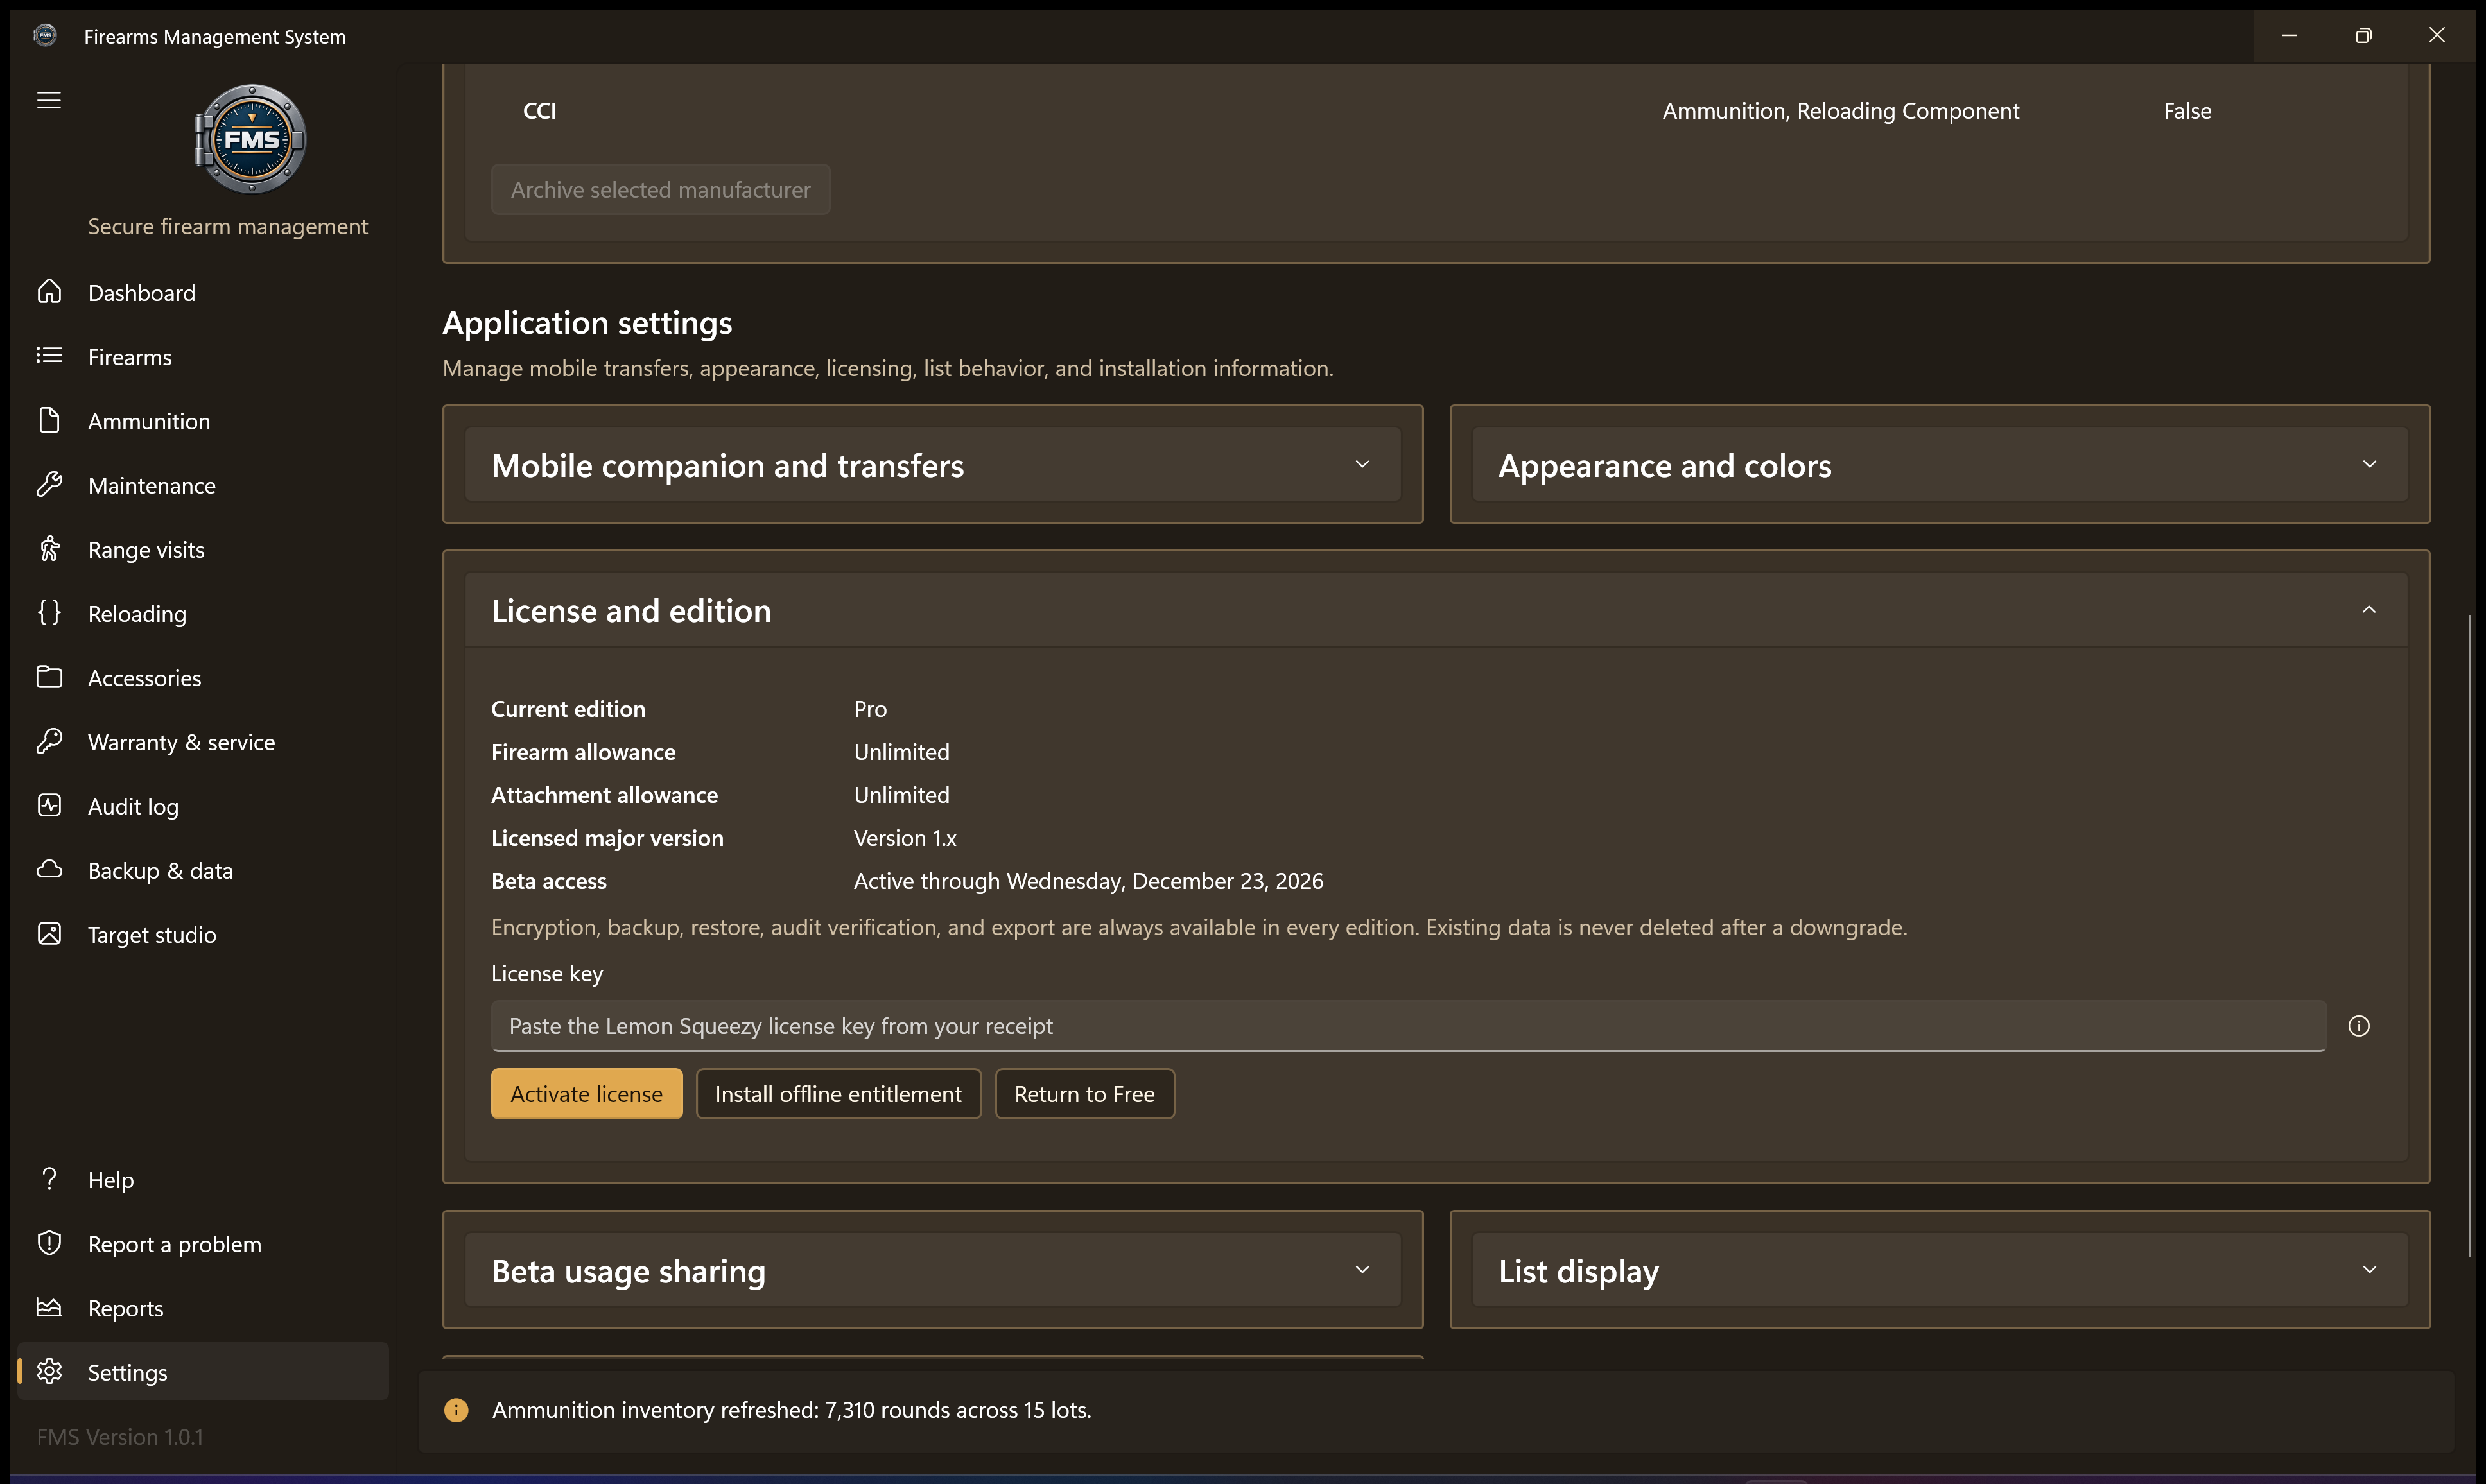Expand Beta usage sharing section

point(932,1270)
